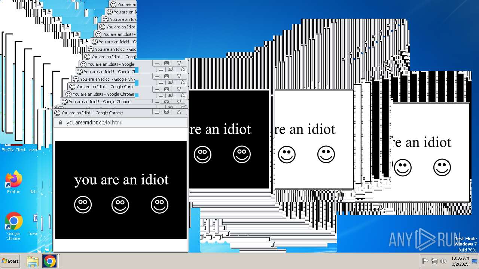
Task: Click the Show desktop button beside the clock
Action: (x=475, y=261)
